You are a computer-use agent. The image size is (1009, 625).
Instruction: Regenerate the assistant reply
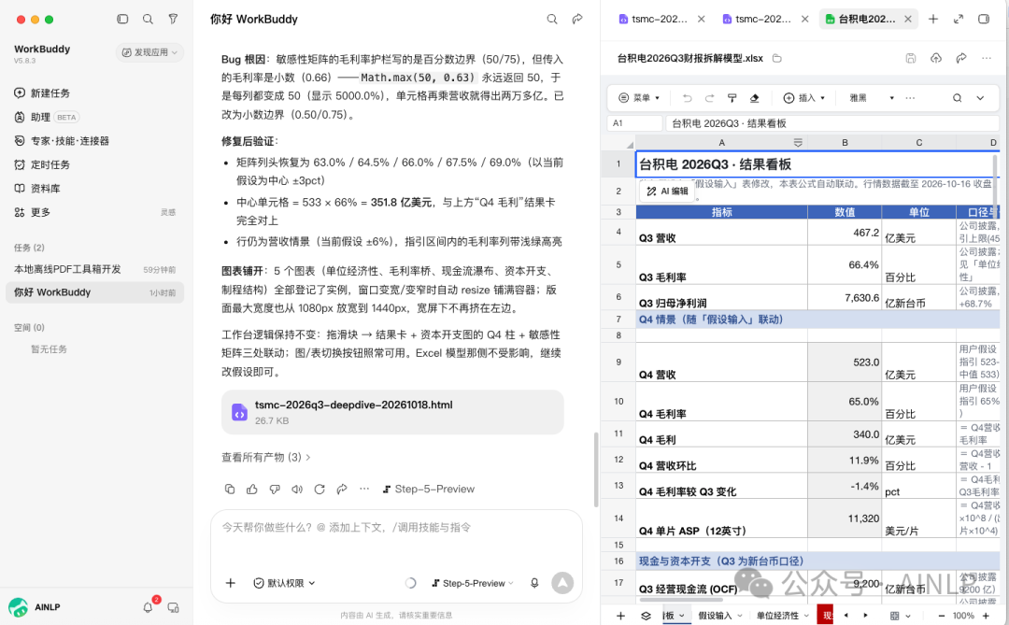(x=320, y=490)
